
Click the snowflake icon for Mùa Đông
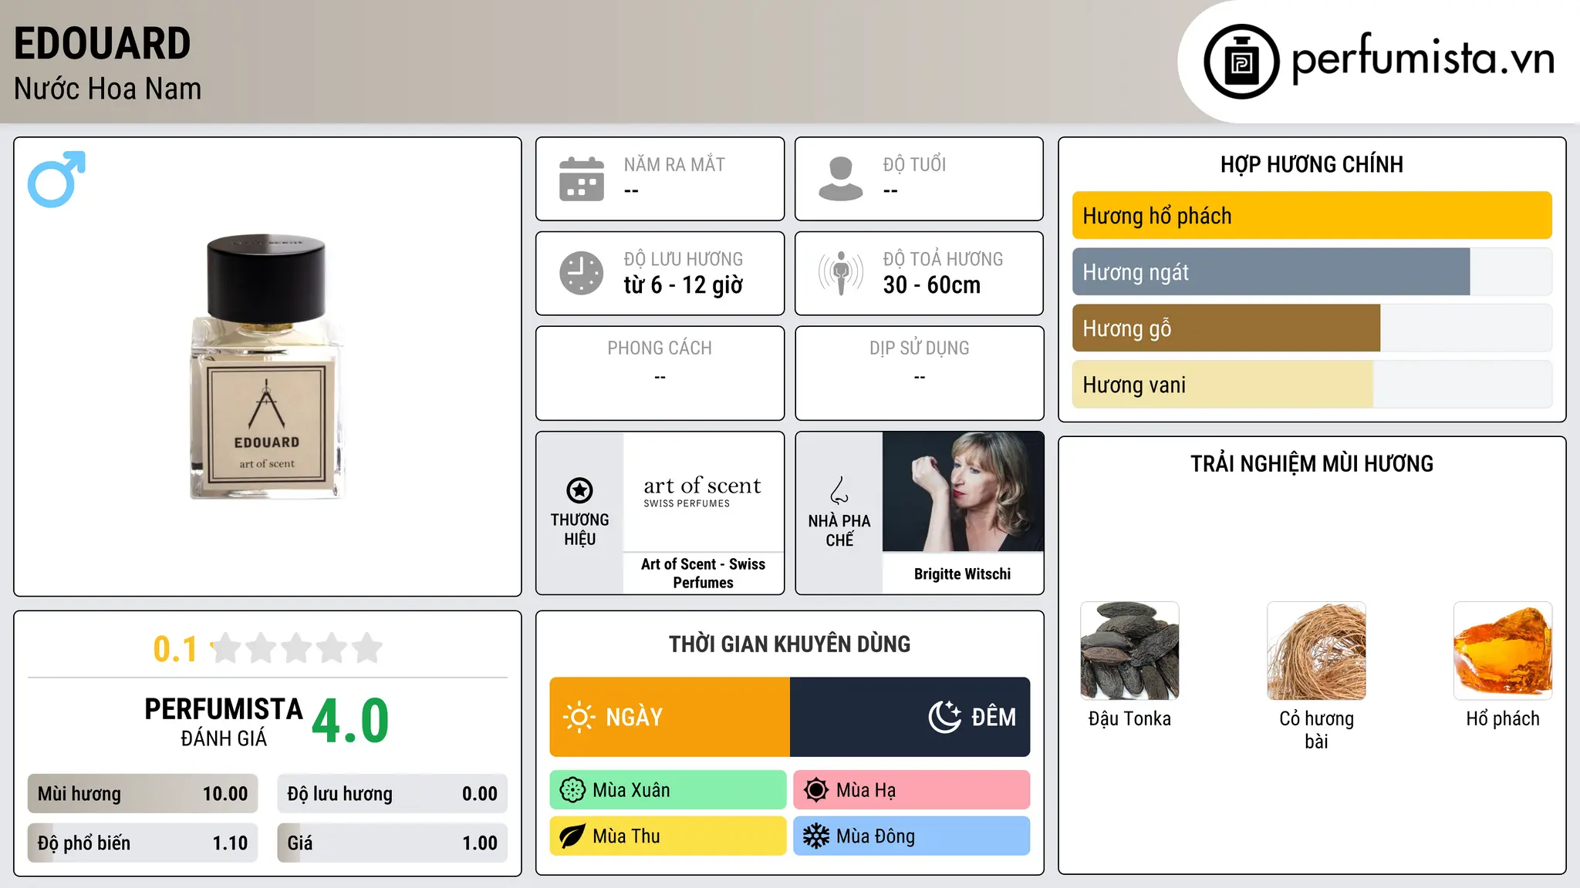(x=815, y=836)
